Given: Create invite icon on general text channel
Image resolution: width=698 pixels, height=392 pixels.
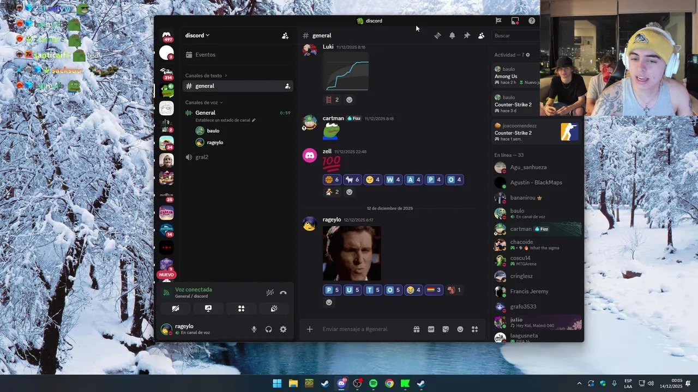Looking at the screenshot, I should tap(287, 86).
